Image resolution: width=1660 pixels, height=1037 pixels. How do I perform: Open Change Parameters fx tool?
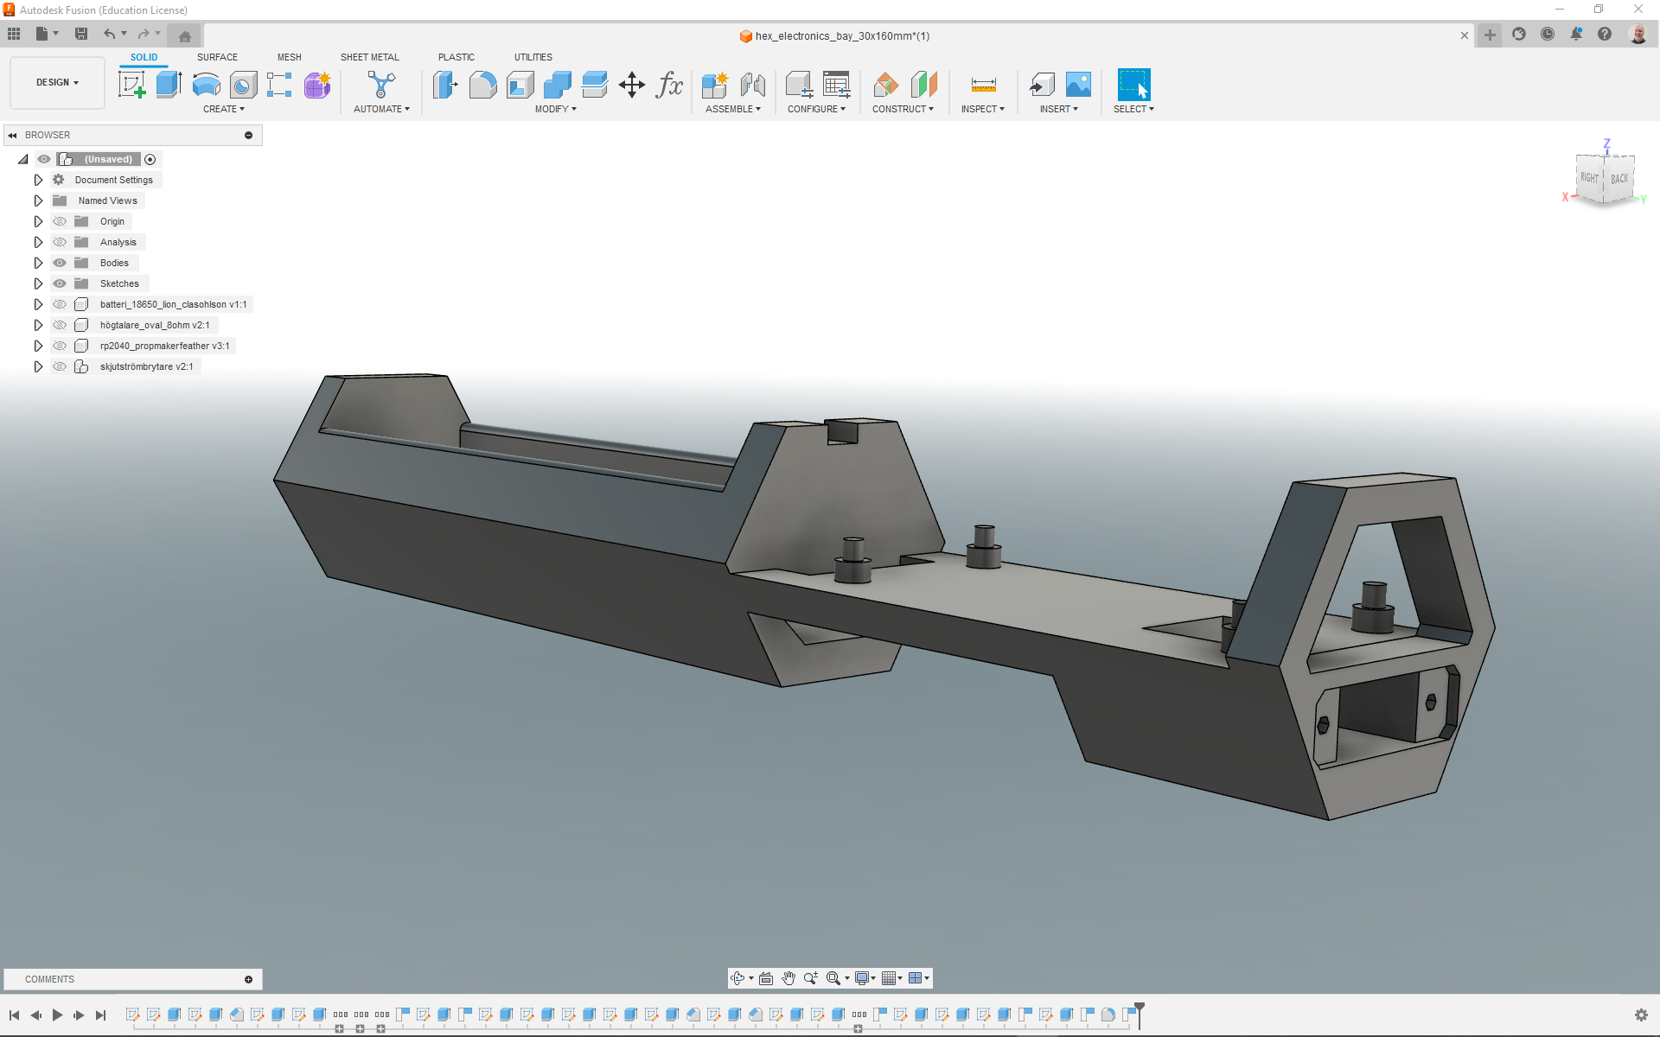669,85
